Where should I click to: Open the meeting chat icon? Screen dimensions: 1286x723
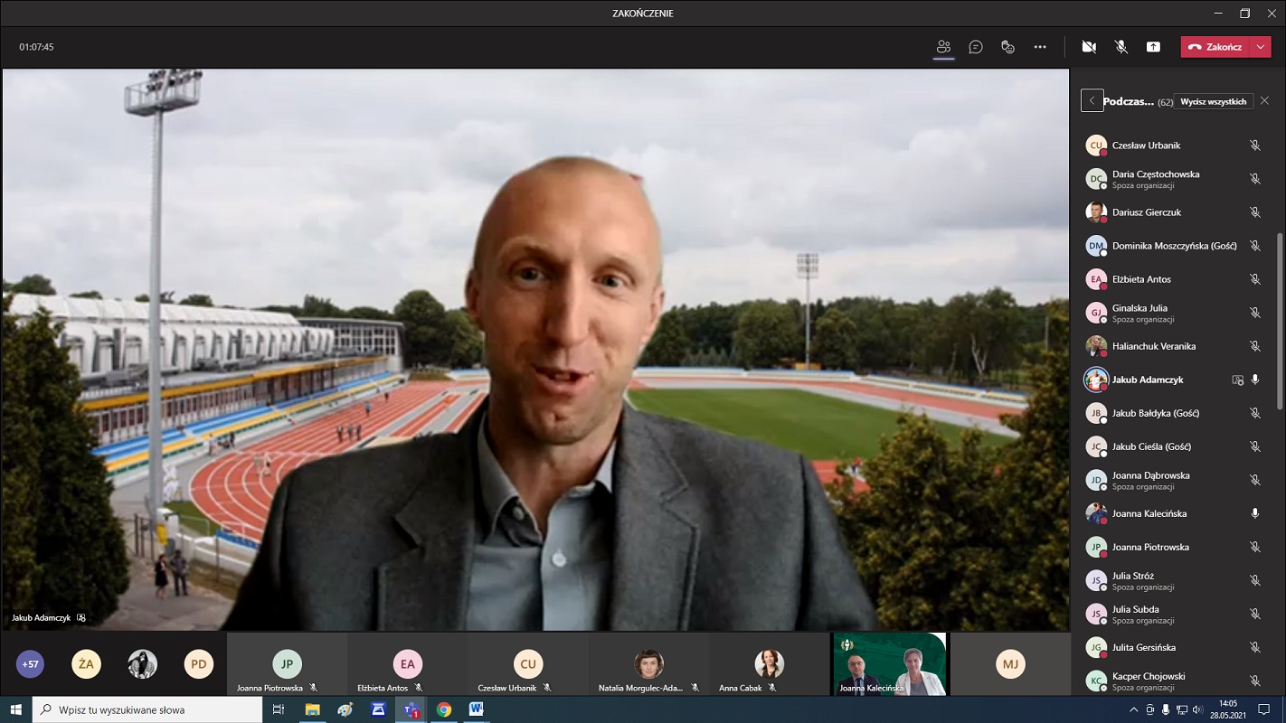click(976, 47)
